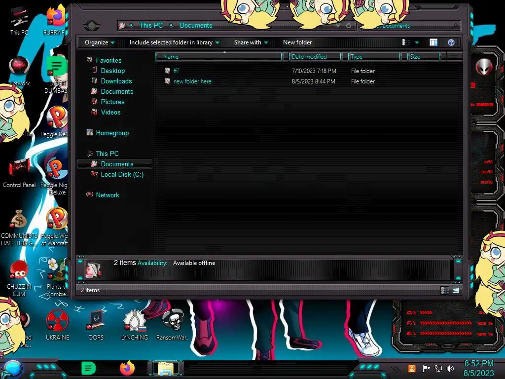
Task: Click the Explorer back navigation button
Action: pyautogui.click(x=91, y=25)
